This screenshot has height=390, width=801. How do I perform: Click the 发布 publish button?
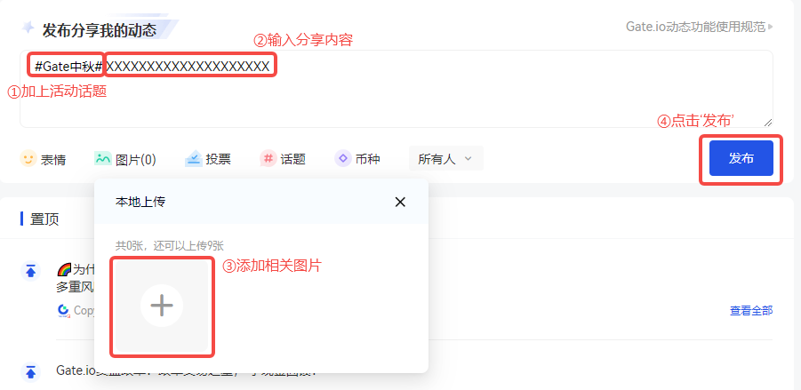(x=741, y=158)
